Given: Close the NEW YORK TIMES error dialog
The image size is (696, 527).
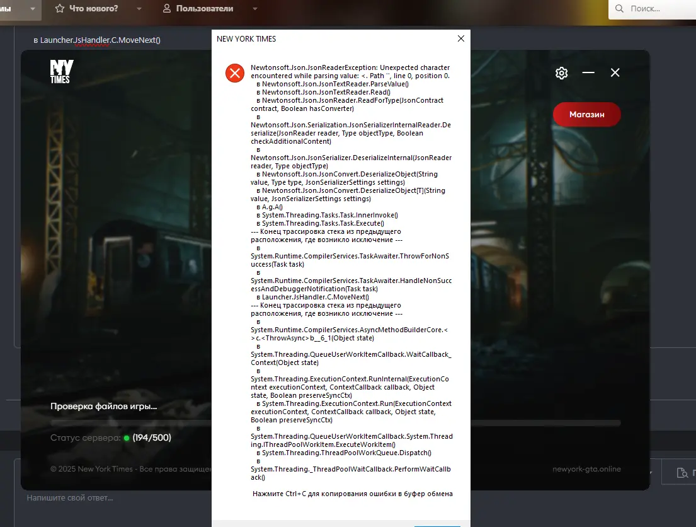Looking at the screenshot, I should (x=460, y=38).
